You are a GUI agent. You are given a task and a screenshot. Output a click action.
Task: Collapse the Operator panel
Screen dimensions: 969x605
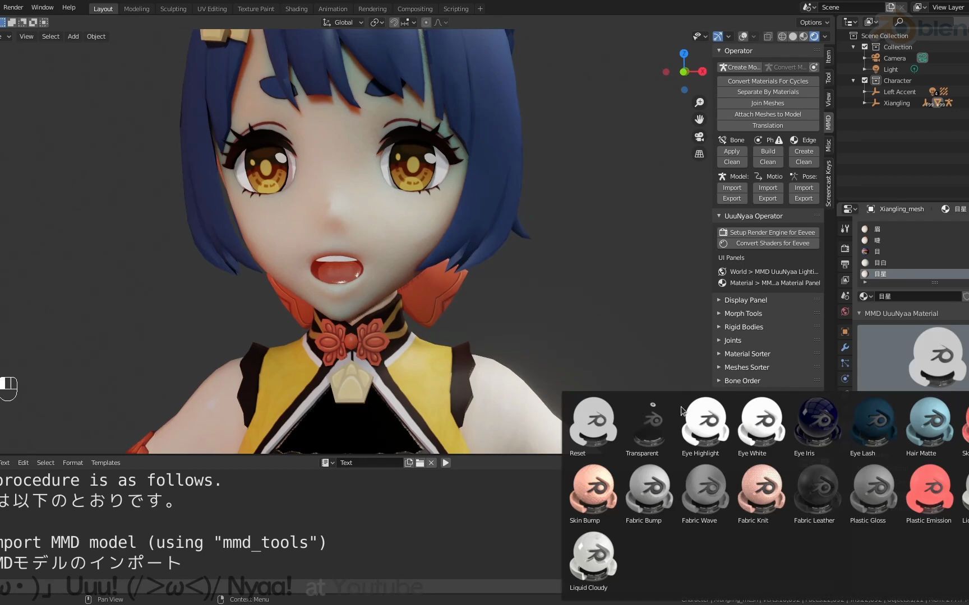[x=719, y=50]
